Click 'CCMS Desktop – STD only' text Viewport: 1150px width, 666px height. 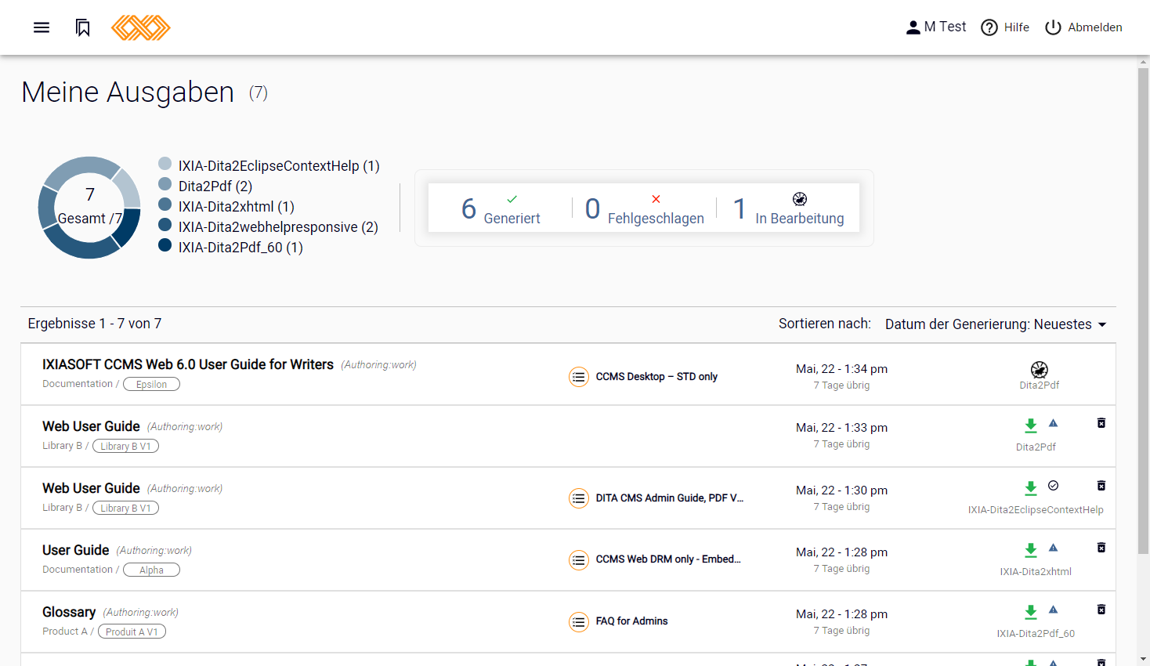click(656, 377)
